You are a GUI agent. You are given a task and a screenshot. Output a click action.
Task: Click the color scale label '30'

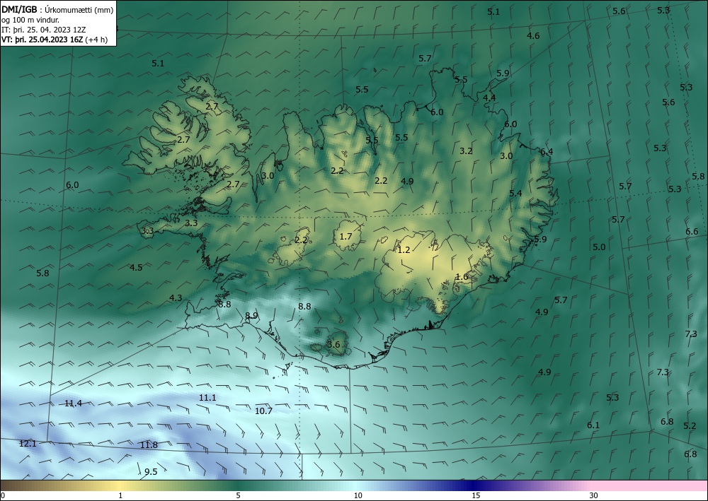(x=594, y=496)
